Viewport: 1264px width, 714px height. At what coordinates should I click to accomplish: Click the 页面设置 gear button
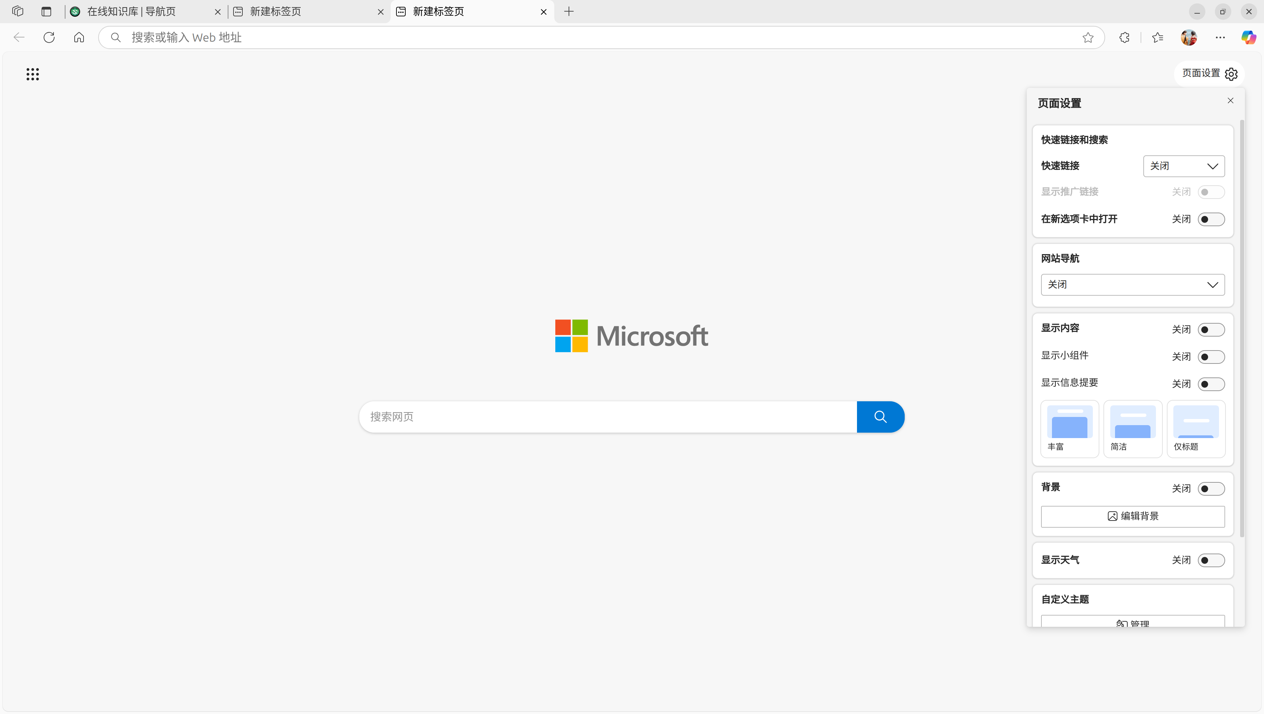tap(1209, 74)
